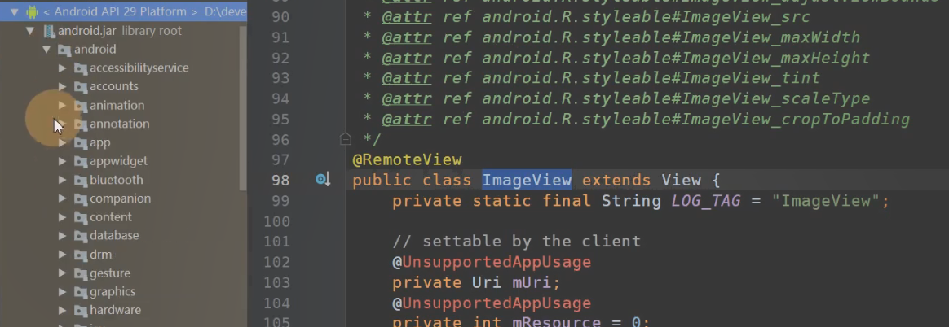Click the gesture folder icon

coord(81,274)
